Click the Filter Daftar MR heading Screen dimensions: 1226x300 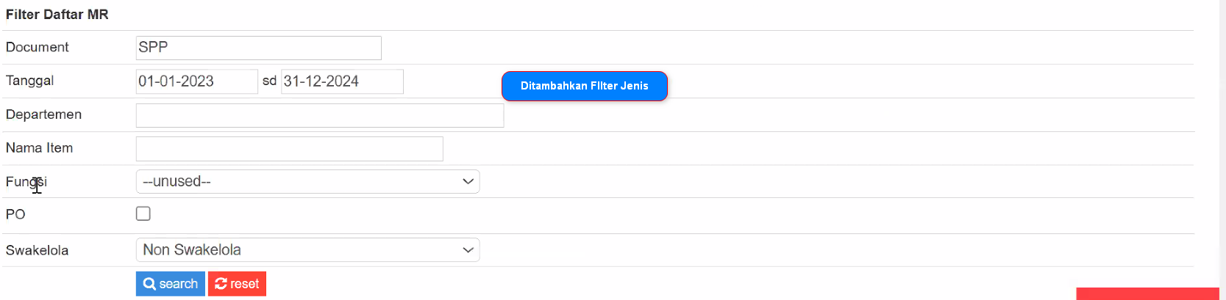click(x=57, y=15)
